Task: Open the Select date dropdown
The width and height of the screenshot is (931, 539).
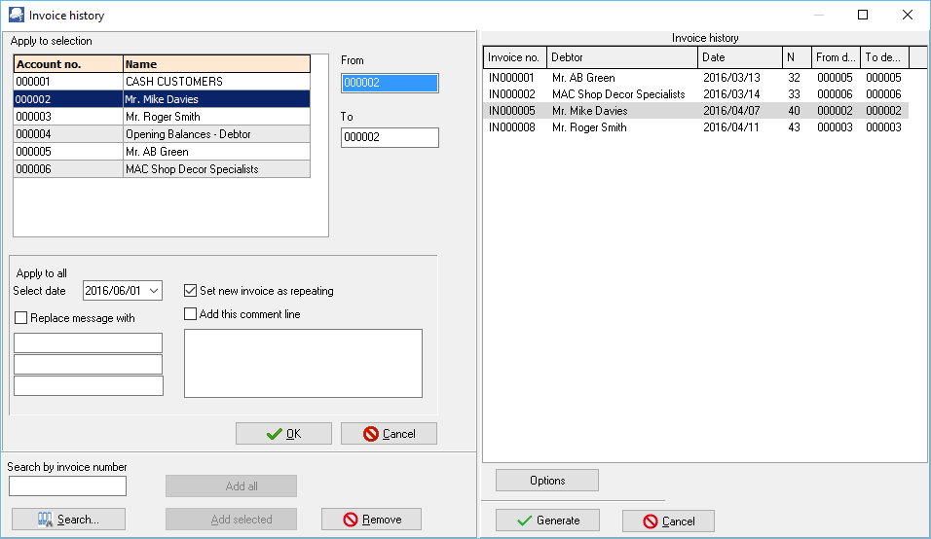Action: (x=154, y=291)
